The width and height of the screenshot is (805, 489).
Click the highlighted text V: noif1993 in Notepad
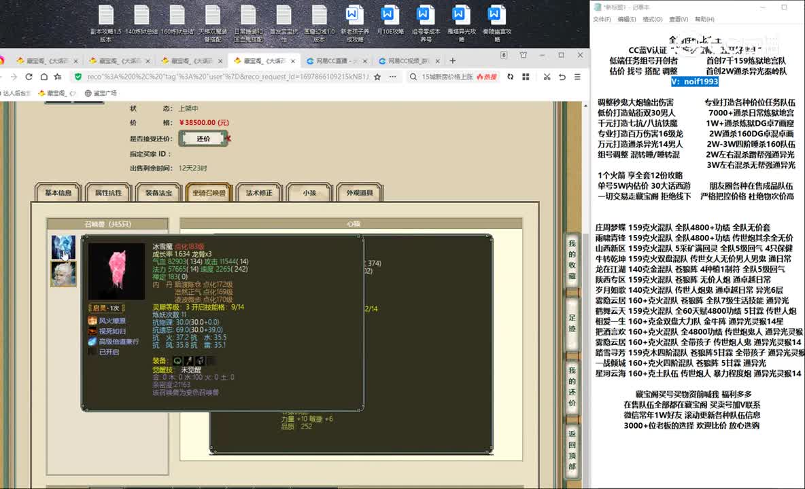[x=694, y=81]
